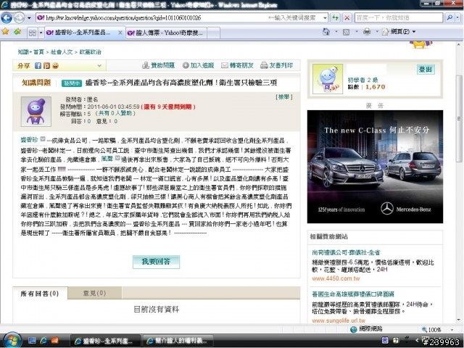The width and height of the screenshot is (464, 348).
Task: Share via the Plurk icon
Action: point(46,66)
